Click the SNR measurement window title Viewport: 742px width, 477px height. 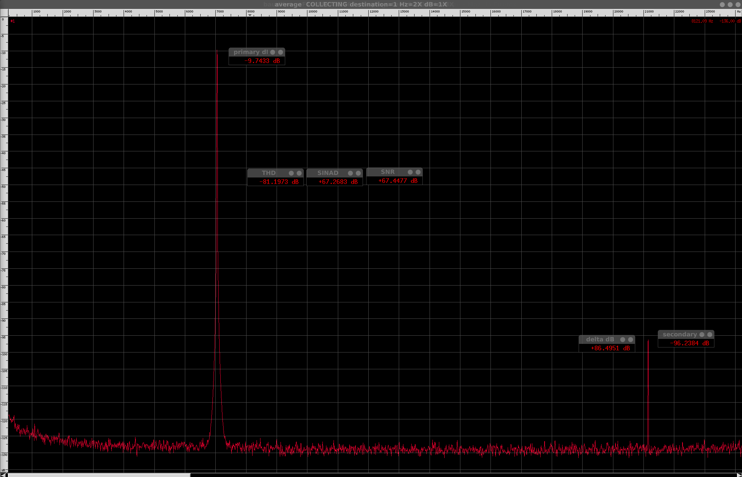point(387,172)
